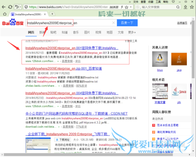Screen dimensions: 196x157
Task: Open the 百度首页 link
Action: coord(182,23)
